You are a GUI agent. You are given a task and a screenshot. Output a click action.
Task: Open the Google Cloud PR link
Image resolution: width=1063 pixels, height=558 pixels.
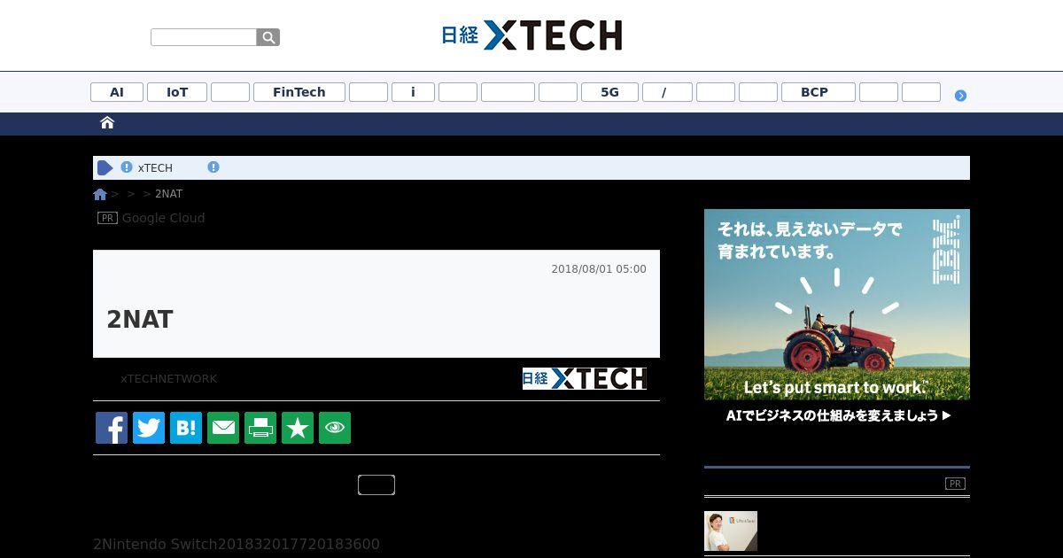coord(163,218)
